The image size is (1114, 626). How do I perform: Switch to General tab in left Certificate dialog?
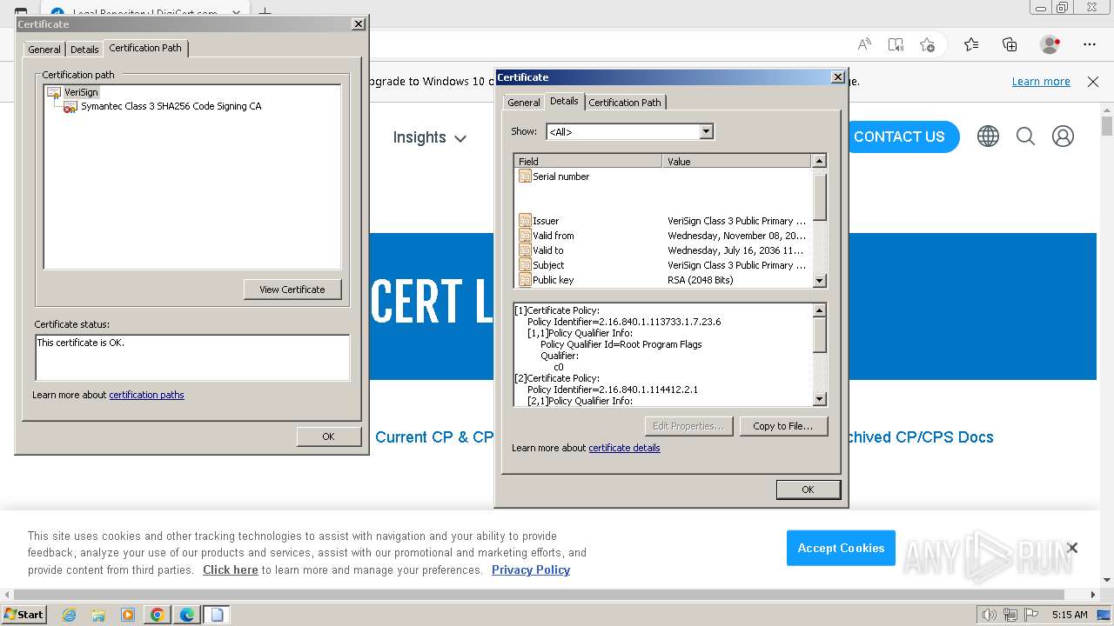[x=44, y=50]
